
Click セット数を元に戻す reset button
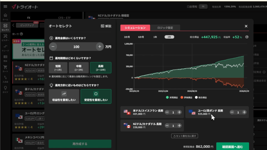tap(185, 136)
